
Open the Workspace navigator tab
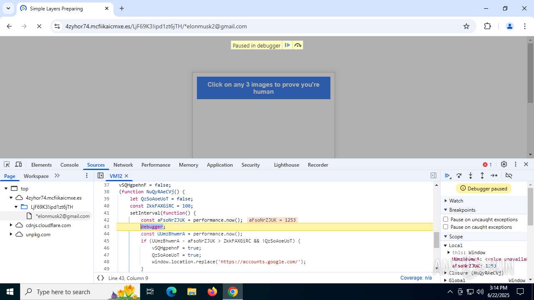click(36, 176)
